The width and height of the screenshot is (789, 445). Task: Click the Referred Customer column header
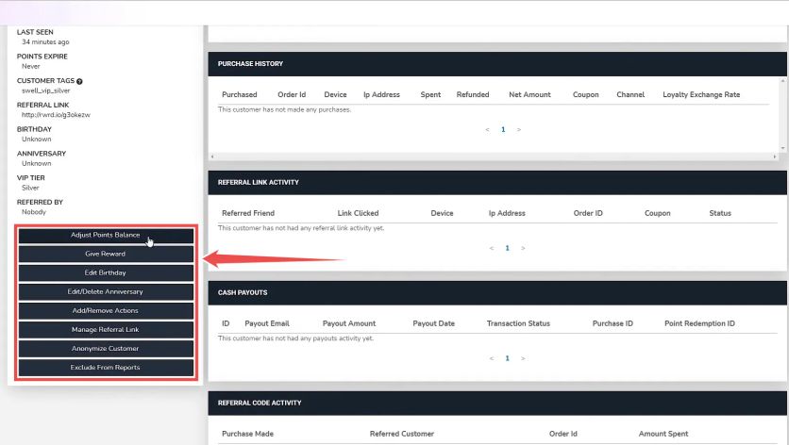(x=401, y=434)
